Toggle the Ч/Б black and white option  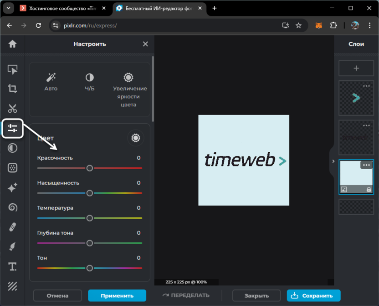[90, 82]
